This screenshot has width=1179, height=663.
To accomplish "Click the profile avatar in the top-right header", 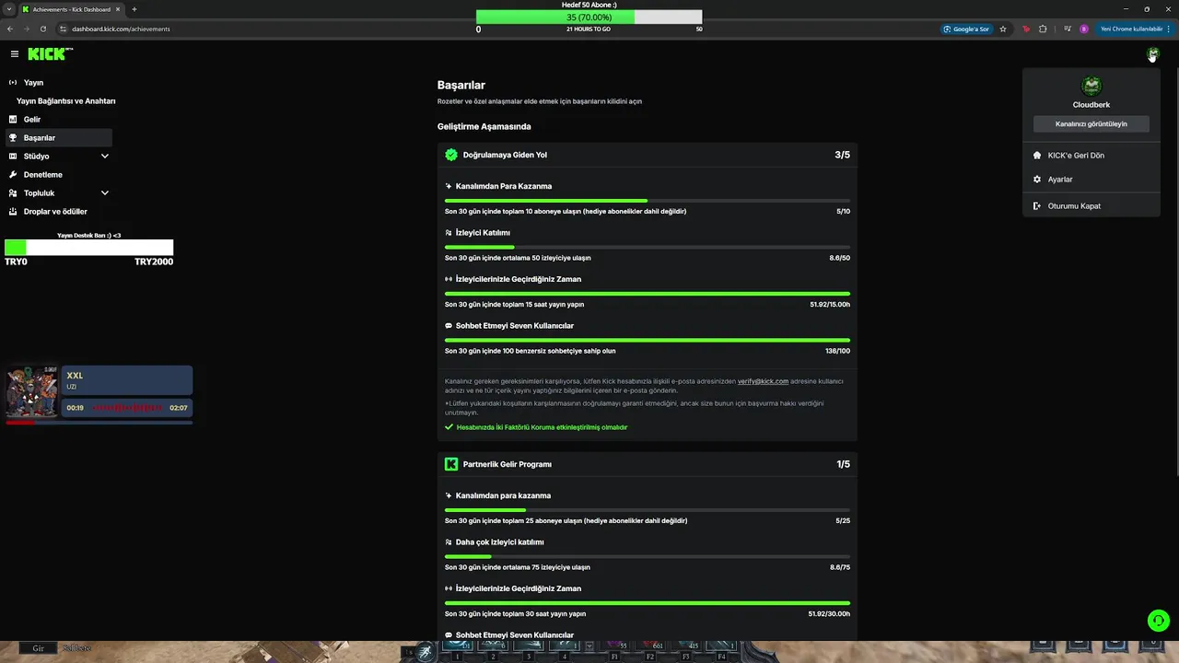I will pos(1152,54).
